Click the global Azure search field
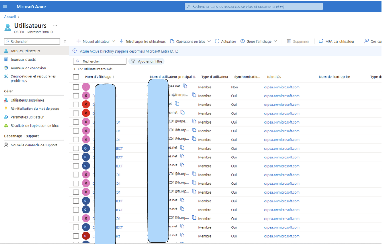This screenshot has height=244, width=387. (254, 6)
